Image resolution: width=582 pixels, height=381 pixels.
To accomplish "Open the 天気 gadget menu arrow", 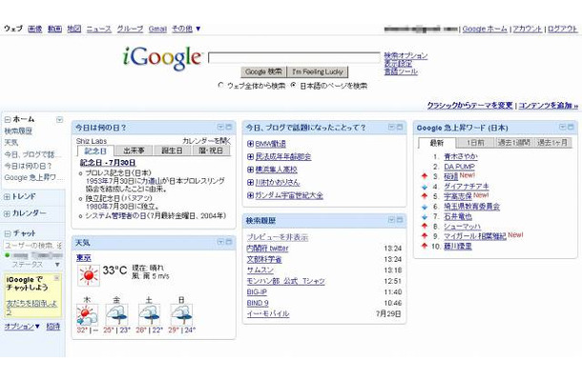I will click(220, 242).
